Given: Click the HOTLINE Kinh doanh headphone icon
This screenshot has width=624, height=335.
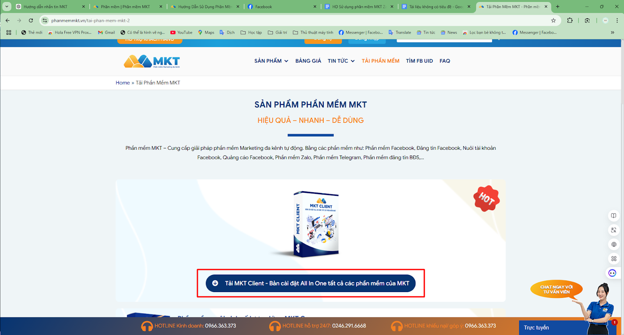Looking at the screenshot, I should (147, 326).
